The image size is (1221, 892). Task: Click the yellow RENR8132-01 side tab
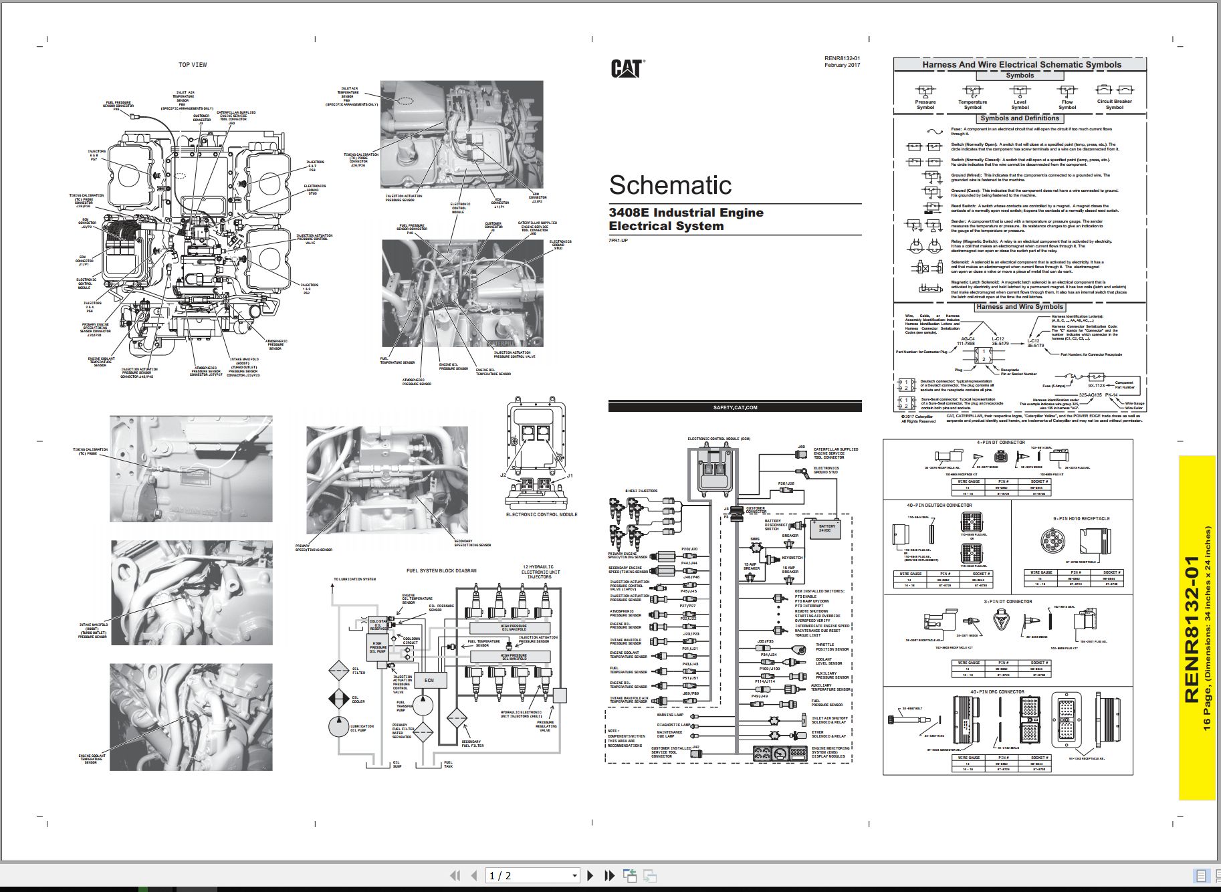pyautogui.click(x=1197, y=628)
